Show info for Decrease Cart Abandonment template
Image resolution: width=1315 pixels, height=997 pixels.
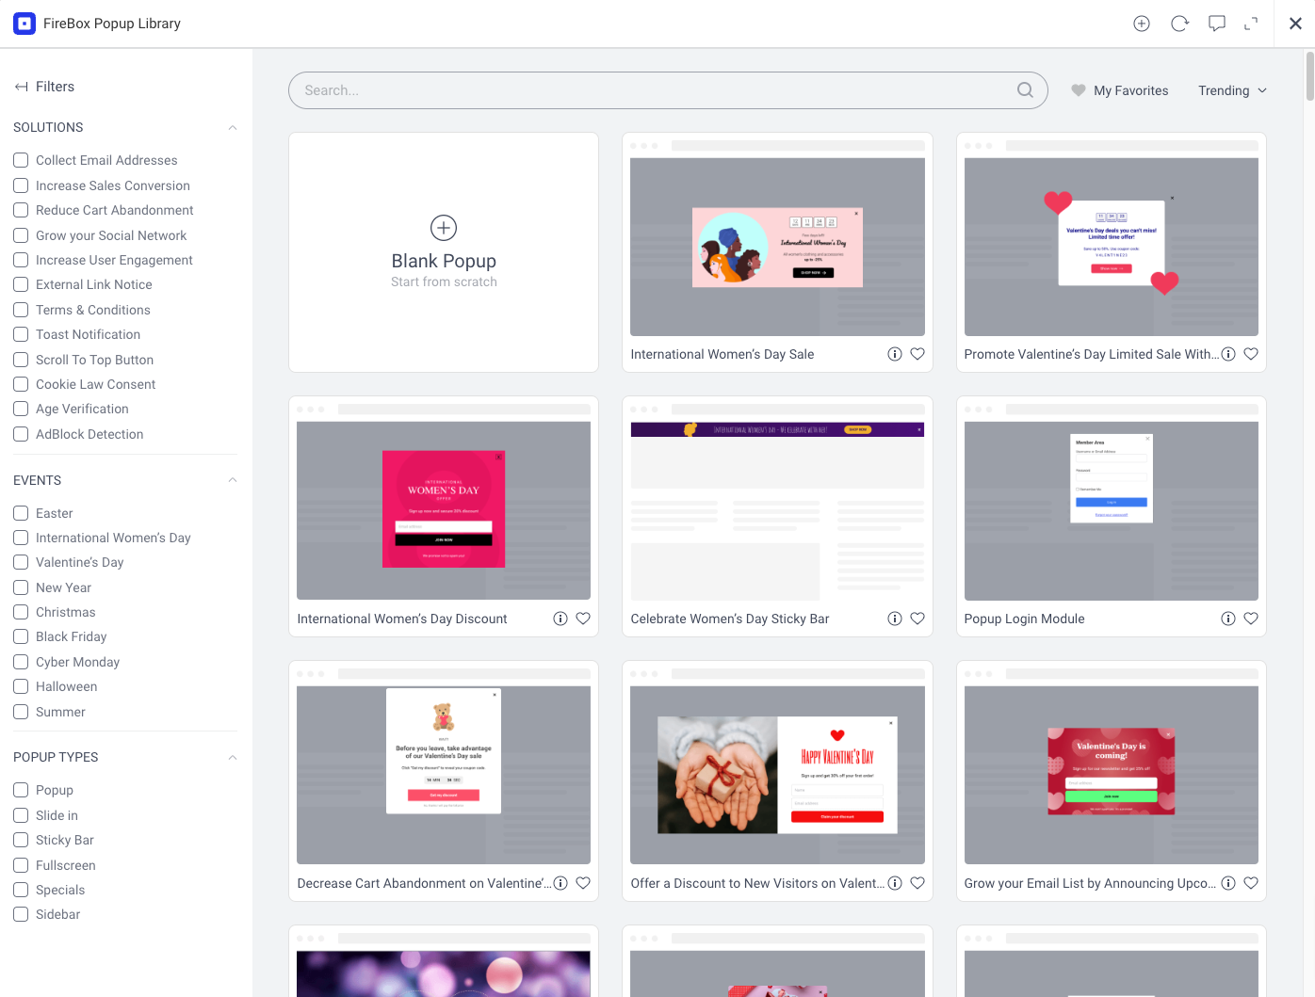(x=560, y=883)
